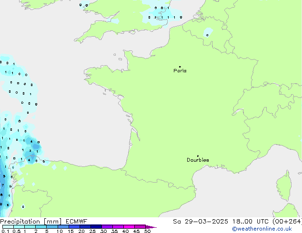The width and height of the screenshot is (302, 233).
Task: Open the weatheronline.co.uk copyright link
Action: click(262, 229)
